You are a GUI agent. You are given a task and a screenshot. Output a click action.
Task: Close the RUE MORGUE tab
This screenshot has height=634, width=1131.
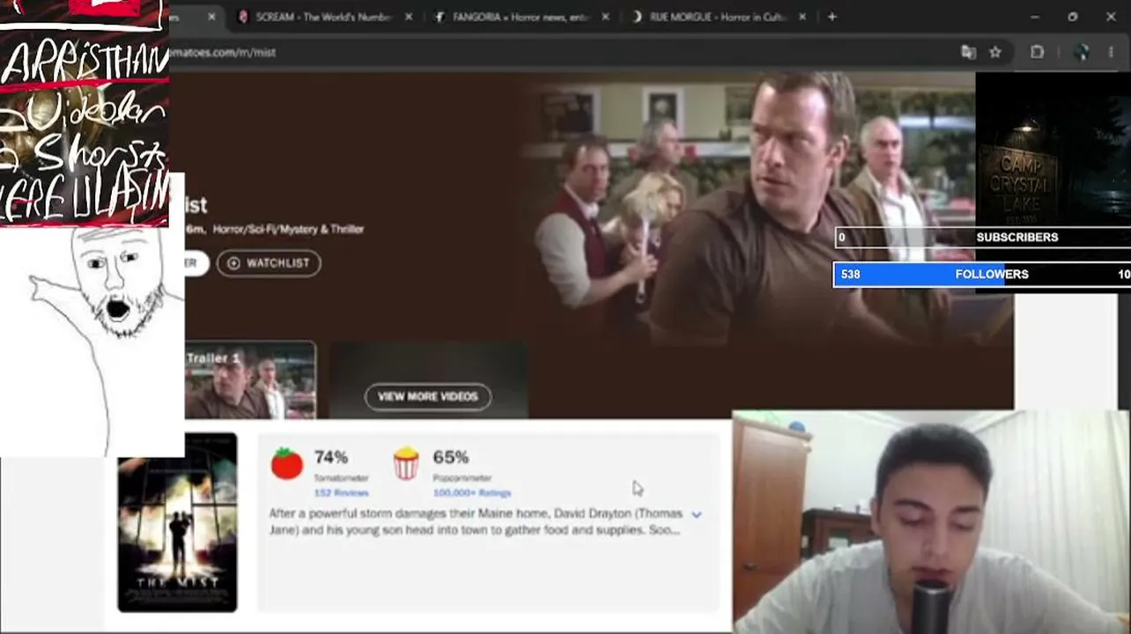pos(802,17)
